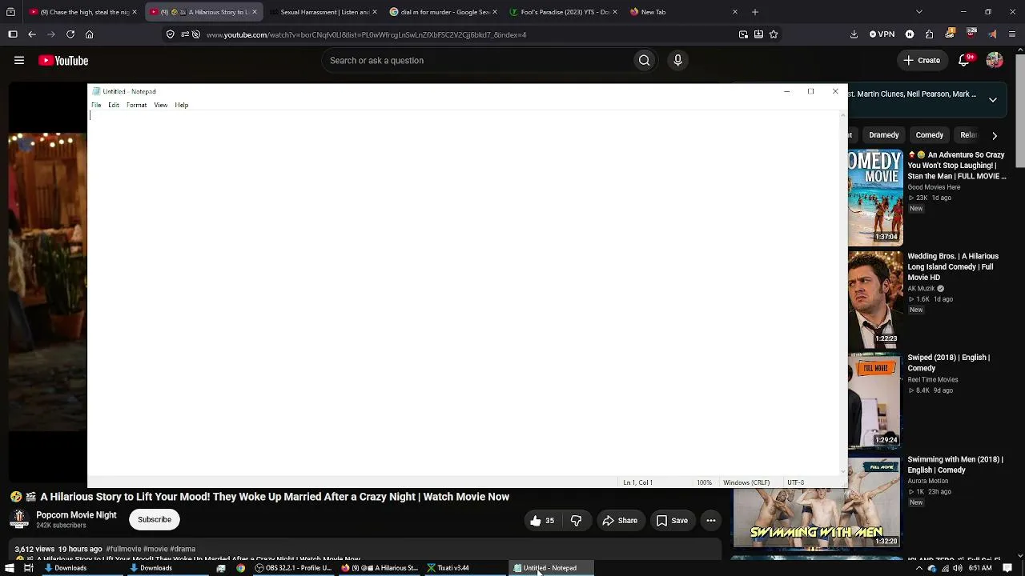Select Untitled - Notepad taskbar button
This screenshot has width=1025, height=576.
pyautogui.click(x=550, y=568)
